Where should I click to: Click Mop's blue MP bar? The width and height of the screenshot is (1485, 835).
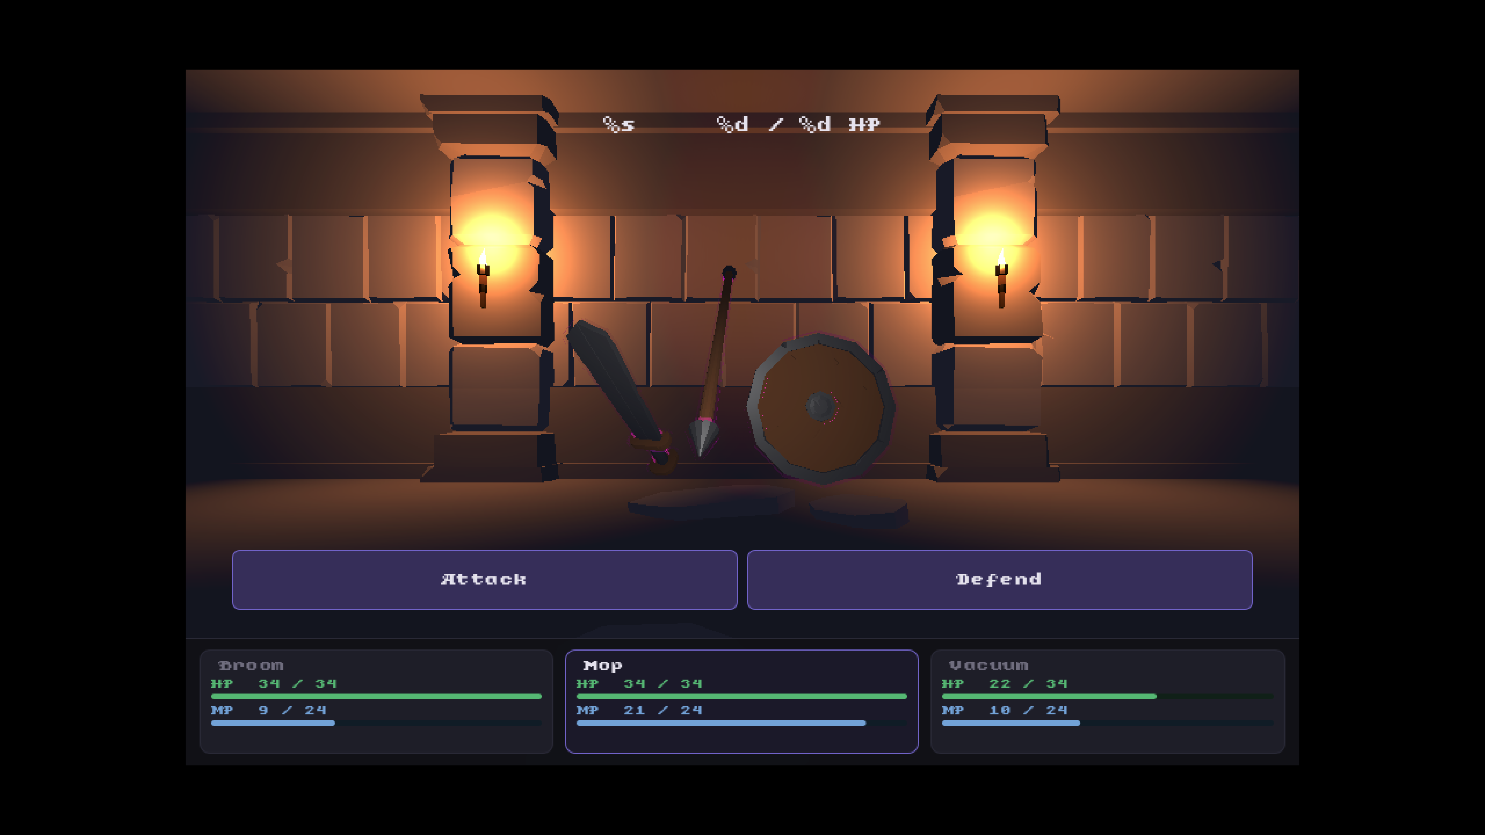(x=720, y=723)
